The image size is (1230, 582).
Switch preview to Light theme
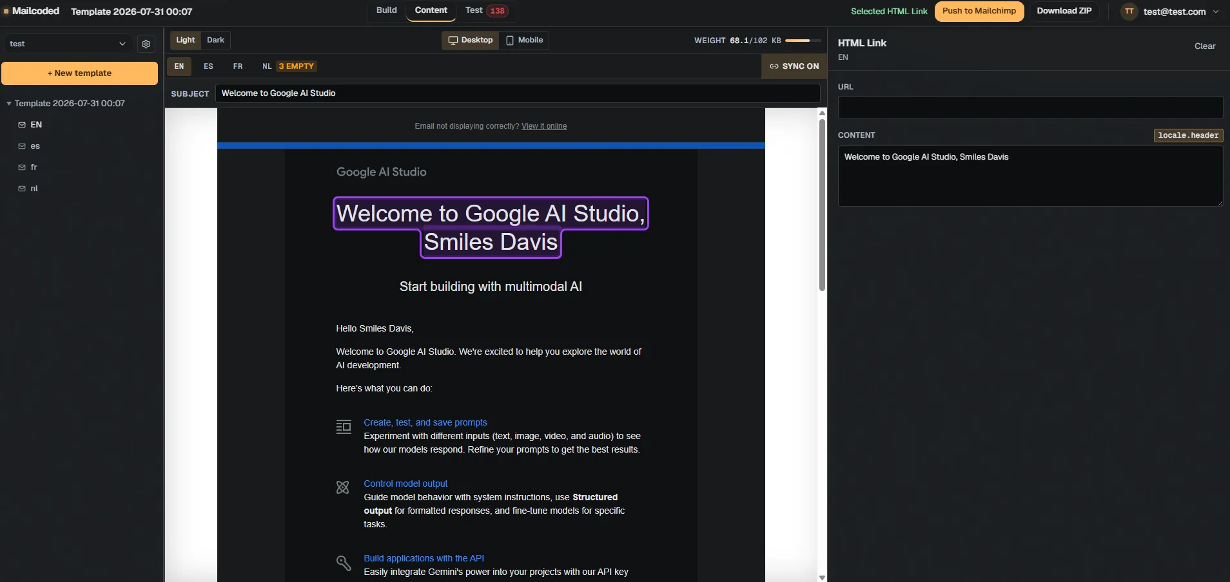tap(186, 40)
